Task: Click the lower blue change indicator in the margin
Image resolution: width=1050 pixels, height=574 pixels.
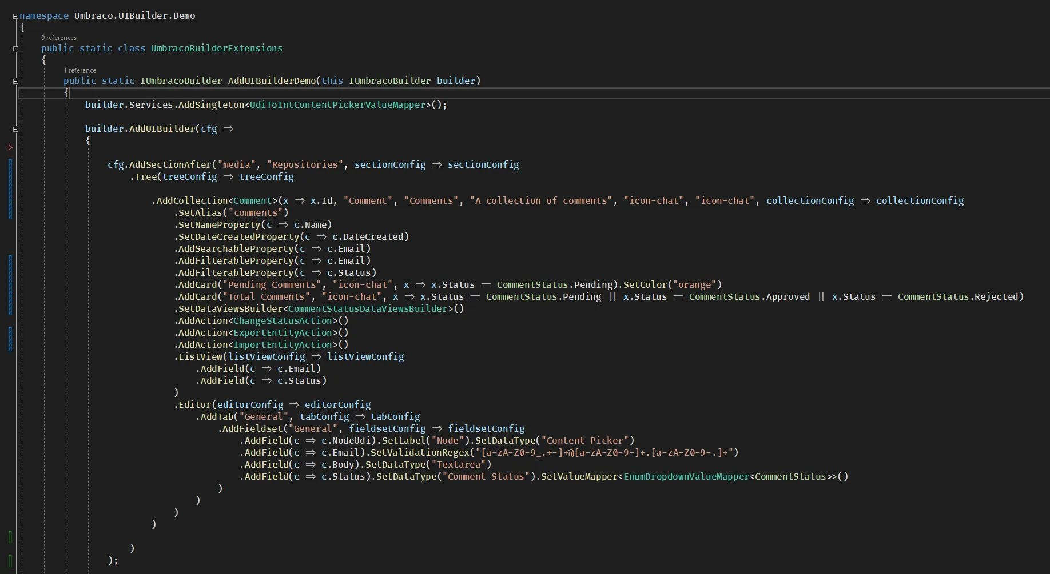Action: pyautogui.click(x=9, y=338)
